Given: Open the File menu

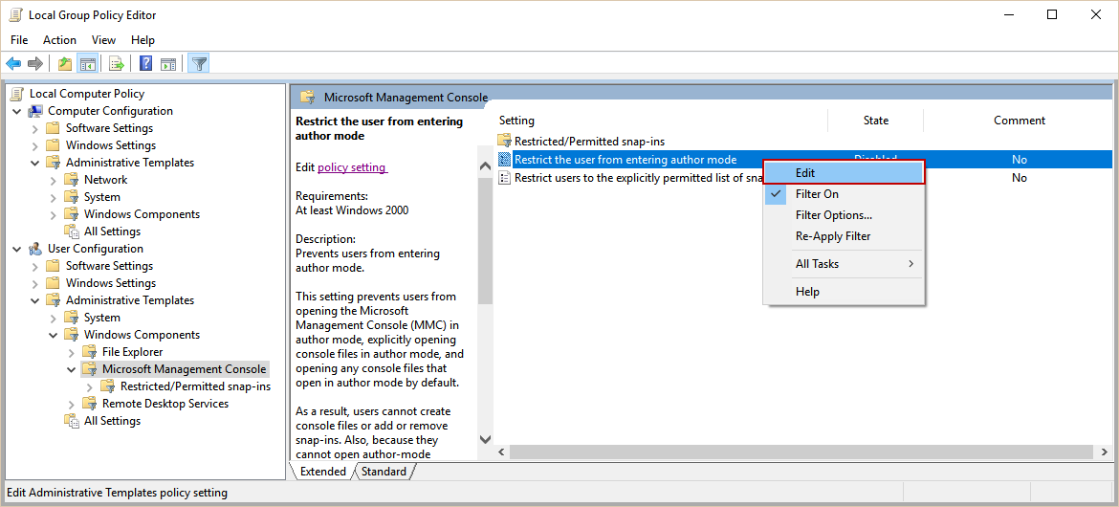Looking at the screenshot, I should tap(19, 40).
